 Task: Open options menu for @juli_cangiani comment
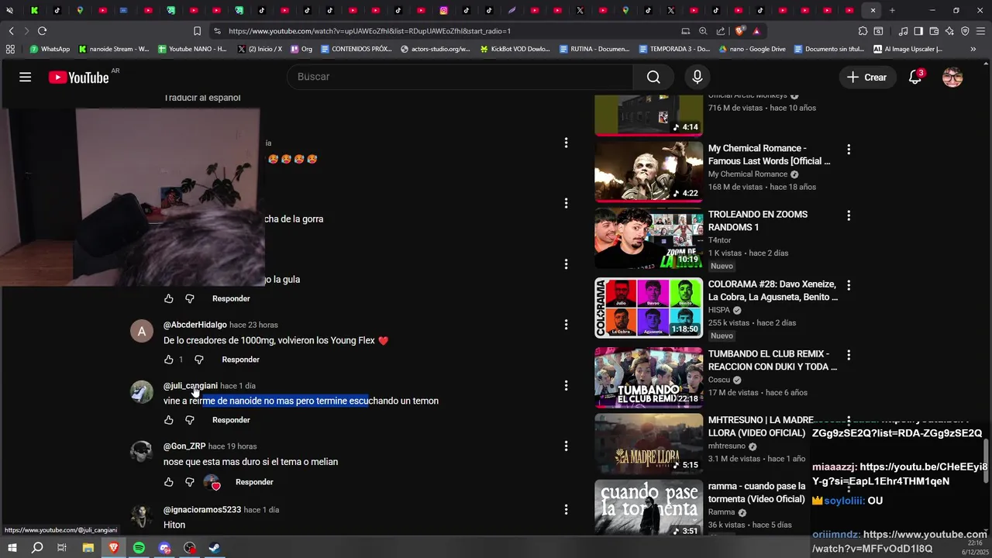pyautogui.click(x=566, y=385)
